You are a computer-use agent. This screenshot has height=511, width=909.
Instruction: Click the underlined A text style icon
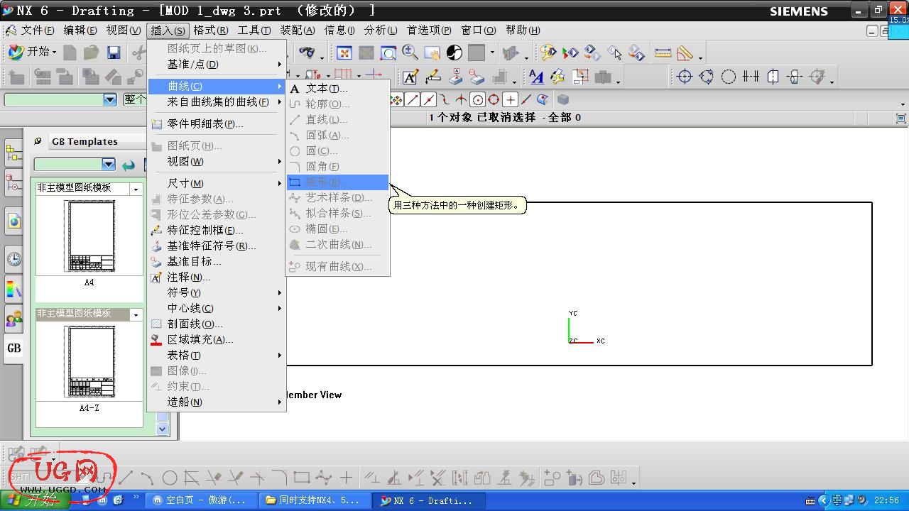[536, 77]
